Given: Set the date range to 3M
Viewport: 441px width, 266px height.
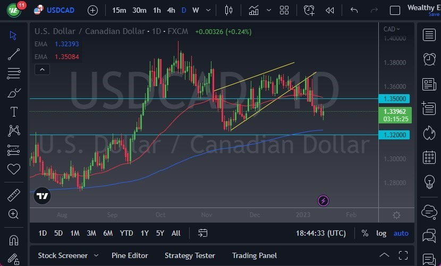Looking at the screenshot, I should pyautogui.click(x=91, y=233).
